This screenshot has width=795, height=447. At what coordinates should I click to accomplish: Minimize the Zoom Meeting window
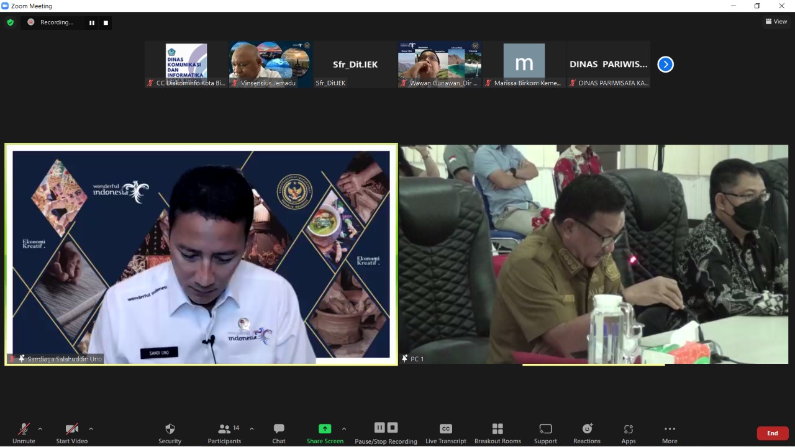(x=734, y=6)
